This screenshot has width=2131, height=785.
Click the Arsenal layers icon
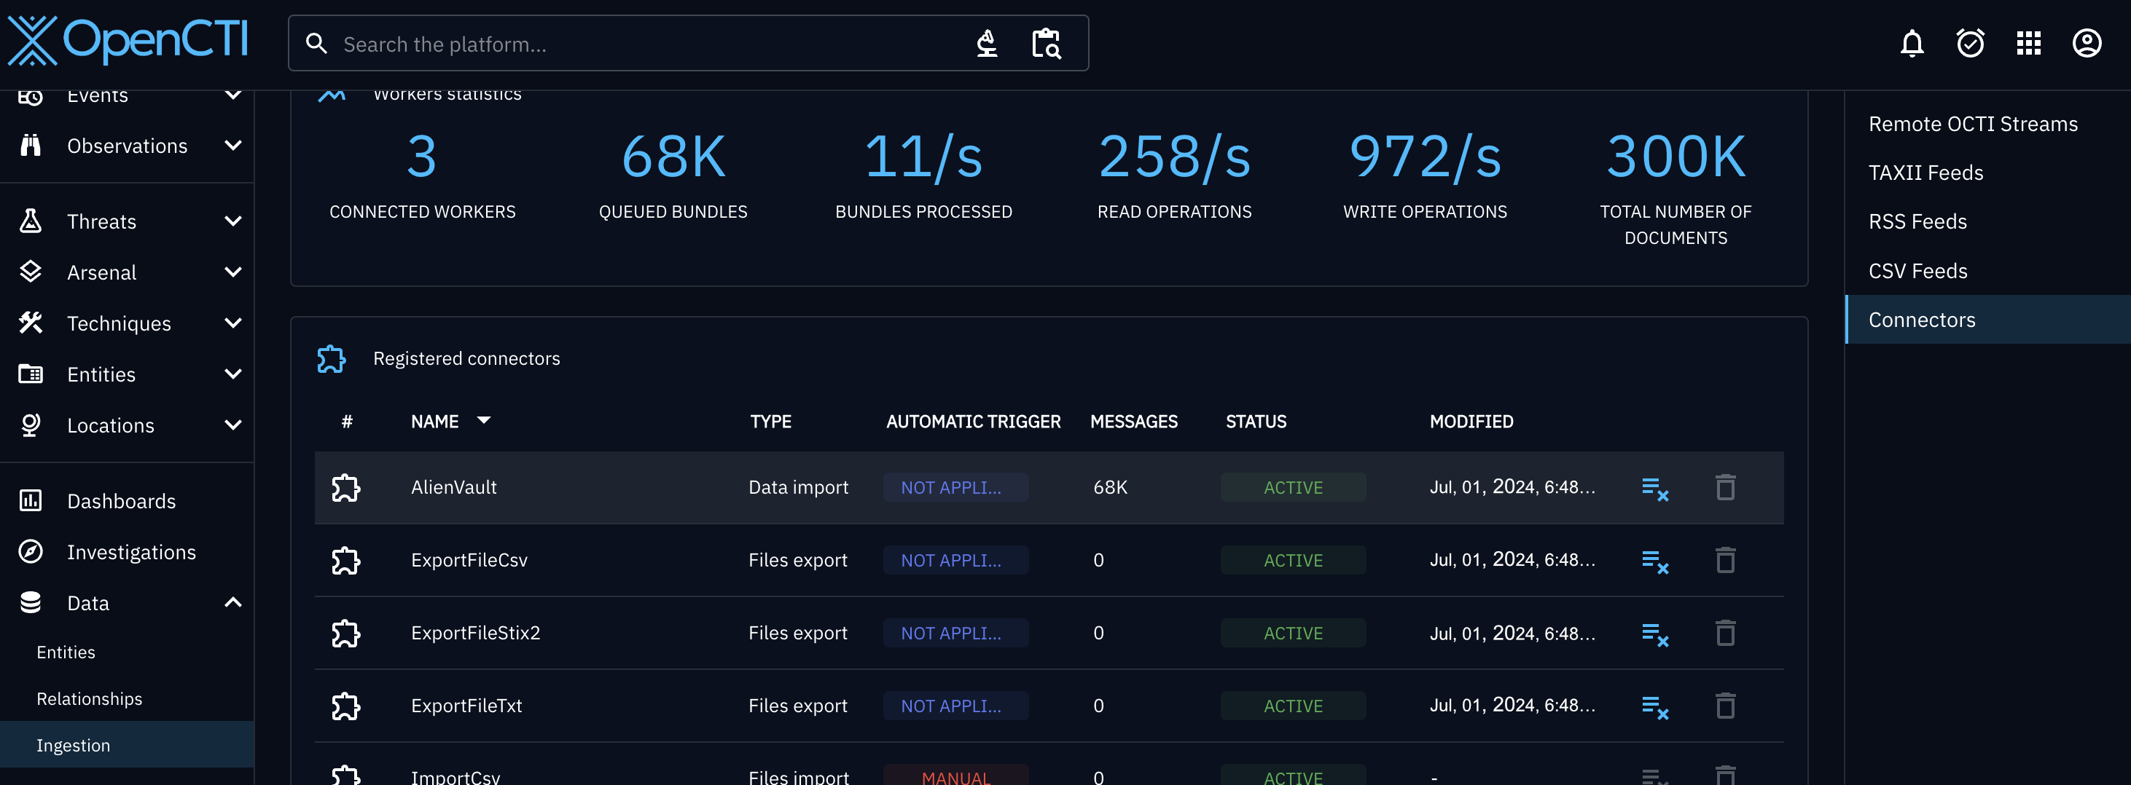point(31,272)
